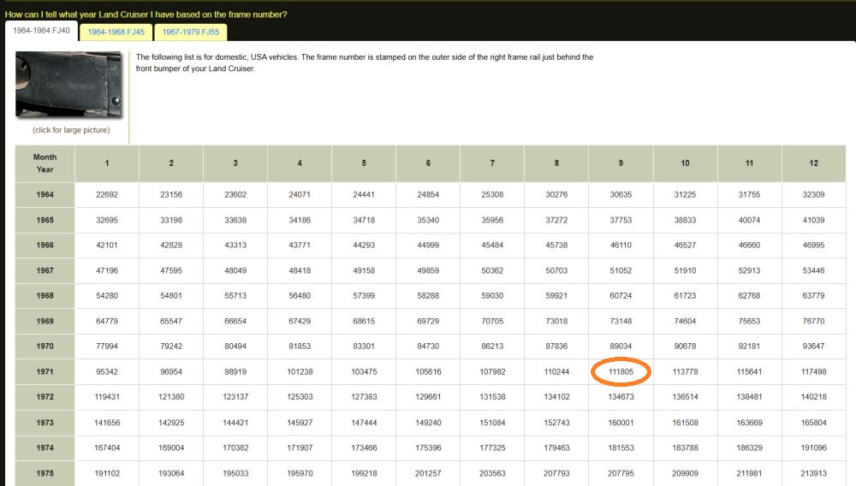Click frame number 101238 in 1971 row

(x=300, y=372)
